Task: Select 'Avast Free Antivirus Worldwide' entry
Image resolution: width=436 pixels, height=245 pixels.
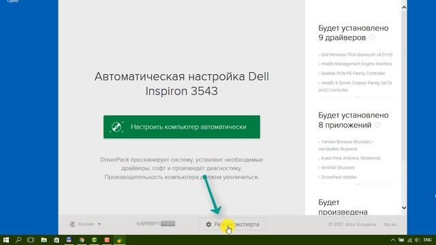Action: pyautogui.click(x=349, y=158)
